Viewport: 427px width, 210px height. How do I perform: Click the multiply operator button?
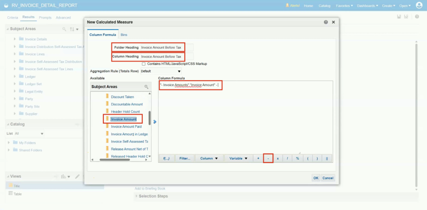(277, 158)
